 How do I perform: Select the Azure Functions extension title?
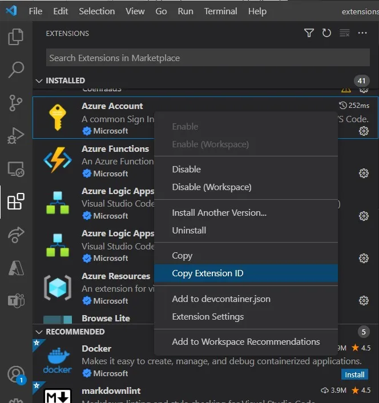click(x=115, y=149)
